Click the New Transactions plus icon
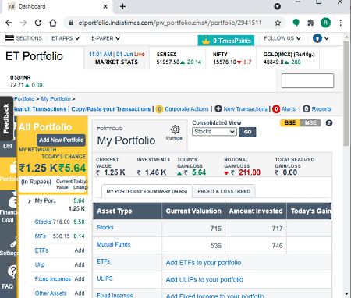The height and width of the screenshot is (298, 351). (218, 108)
